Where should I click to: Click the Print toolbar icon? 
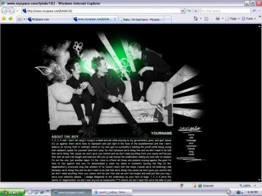click(218, 18)
